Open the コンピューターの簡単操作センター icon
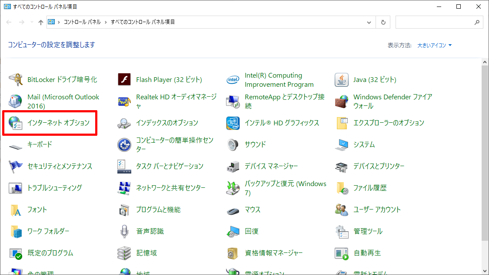Viewport: 489px width, 275px height. pos(124,144)
